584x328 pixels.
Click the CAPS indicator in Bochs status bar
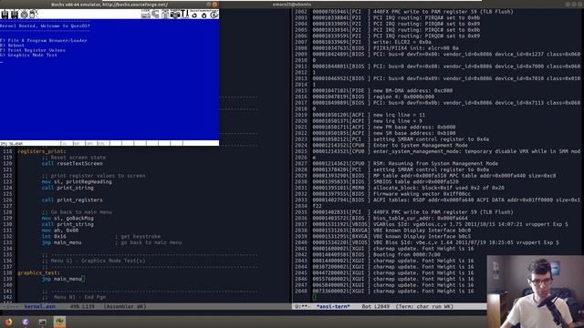[x=89, y=144]
